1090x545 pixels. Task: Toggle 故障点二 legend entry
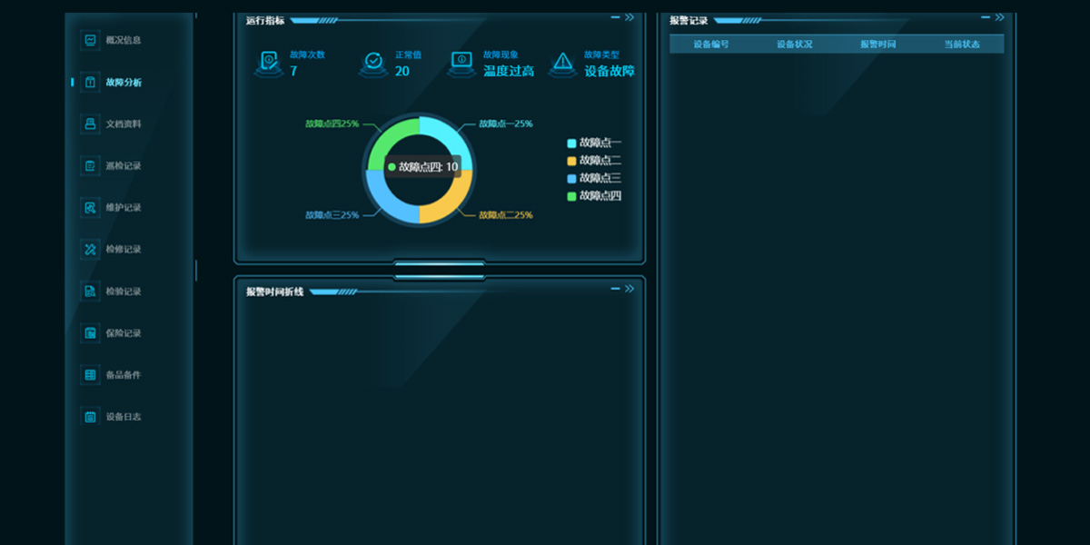point(594,161)
